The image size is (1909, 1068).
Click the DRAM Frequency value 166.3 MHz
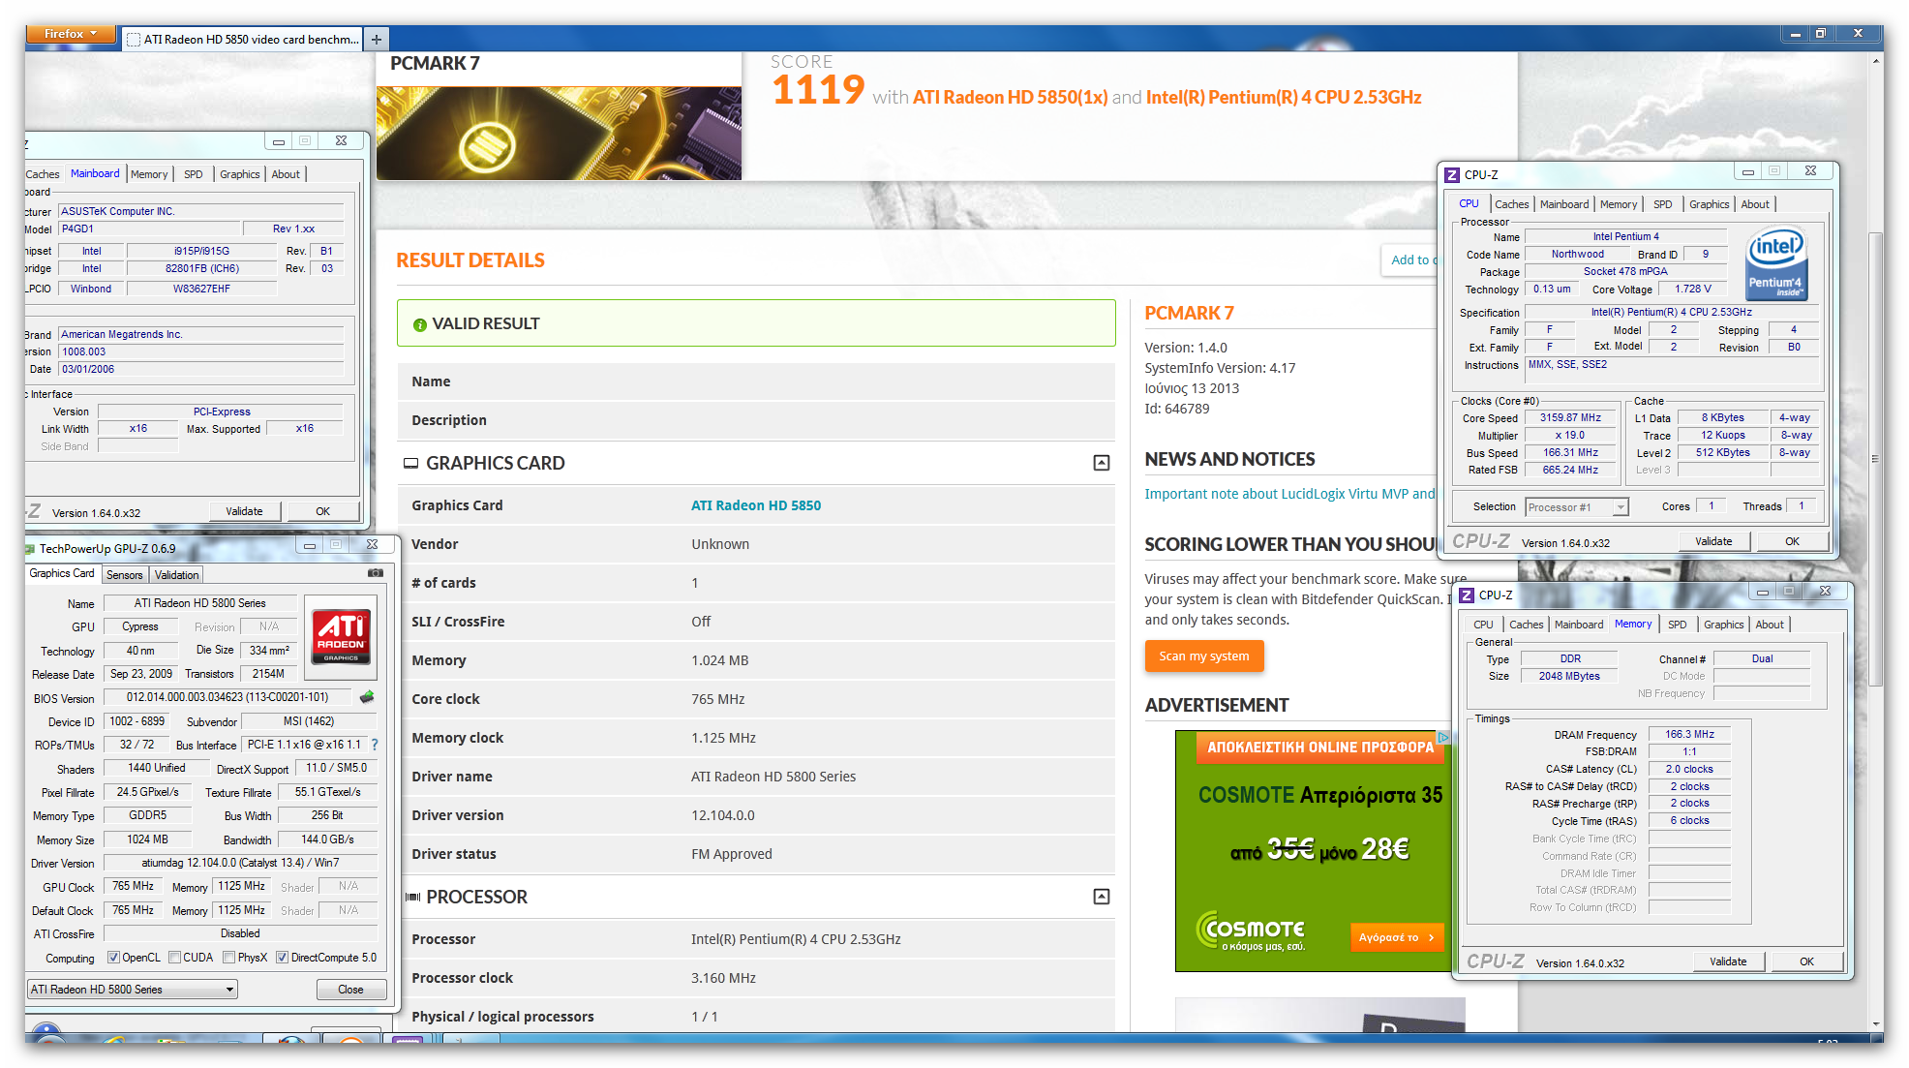click(1689, 735)
